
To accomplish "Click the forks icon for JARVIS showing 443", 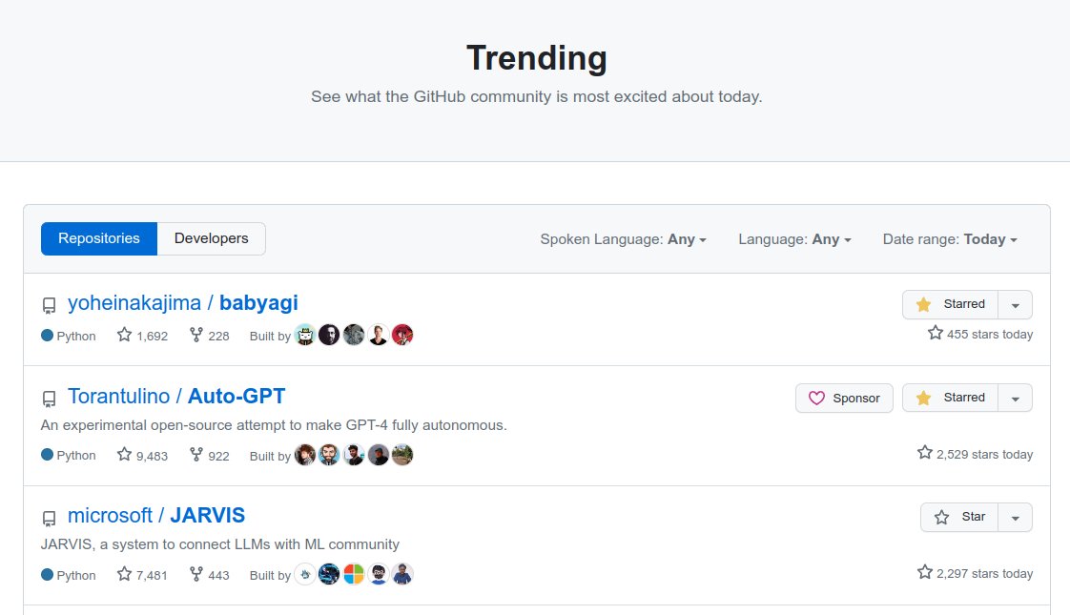I will point(195,574).
